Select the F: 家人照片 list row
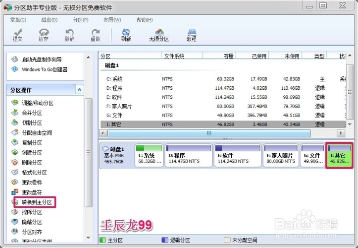Screen dimensions: 358x248 click(x=223, y=106)
